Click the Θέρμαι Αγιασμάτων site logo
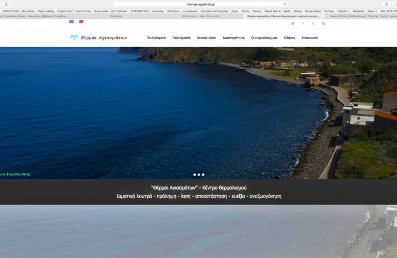Viewport: 397px width, 258px height. coord(98,38)
